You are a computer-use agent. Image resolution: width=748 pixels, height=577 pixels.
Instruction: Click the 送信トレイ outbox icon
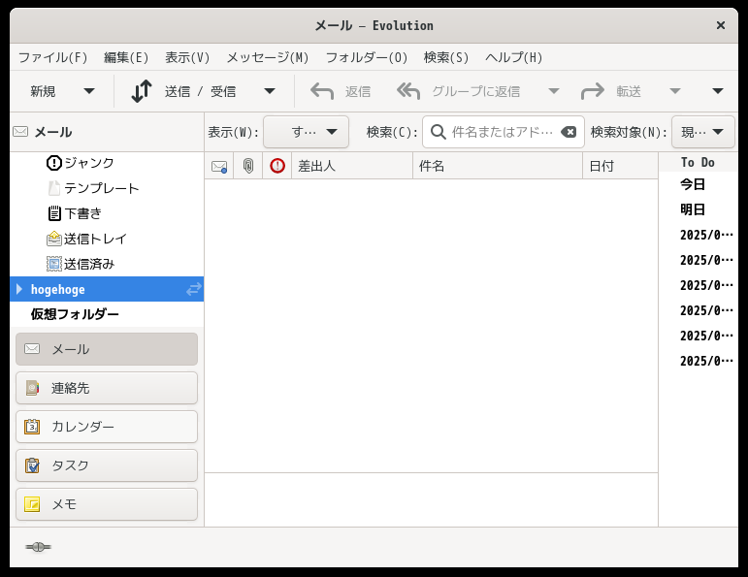(54, 239)
